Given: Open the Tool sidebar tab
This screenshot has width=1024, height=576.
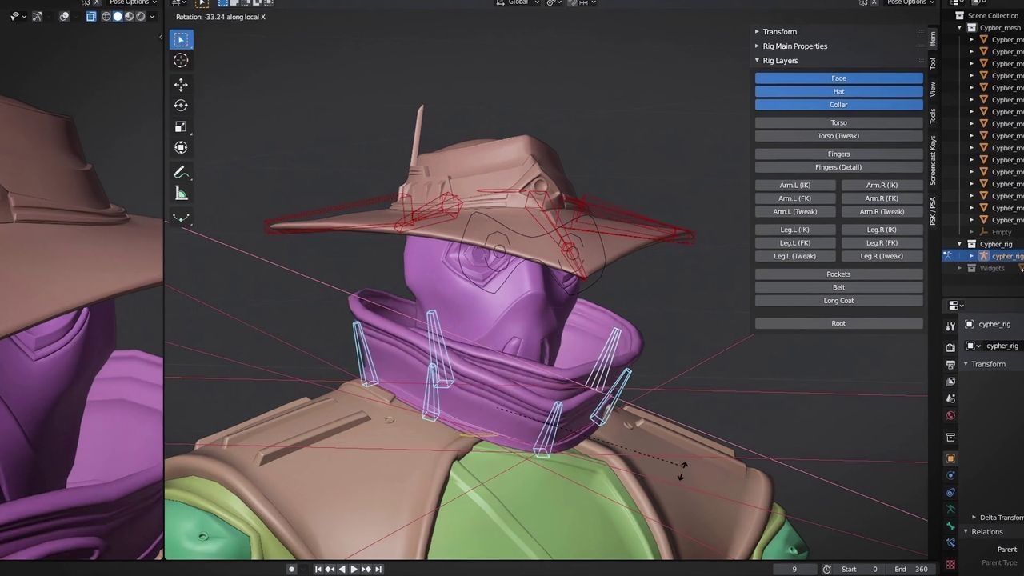Looking at the screenshot, I should click(933, 63).
